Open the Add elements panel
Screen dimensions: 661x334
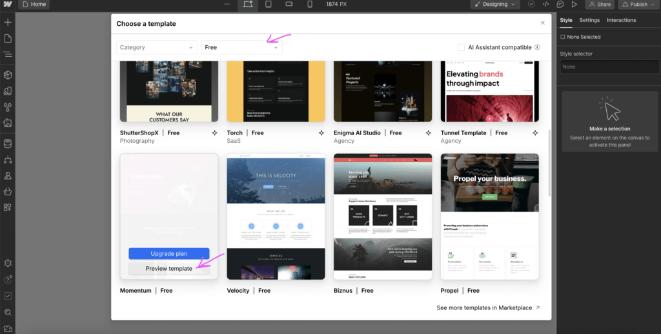[x=8, y=22]
